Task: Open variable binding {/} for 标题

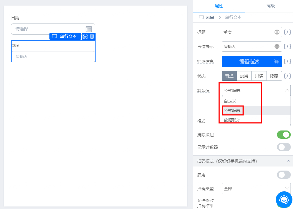Action: click(287, 32)
